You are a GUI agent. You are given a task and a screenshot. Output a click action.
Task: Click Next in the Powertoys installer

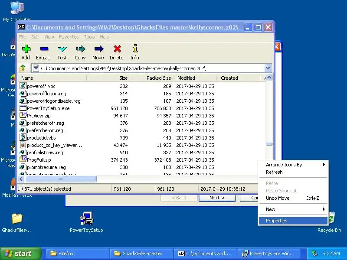(217, 198)
